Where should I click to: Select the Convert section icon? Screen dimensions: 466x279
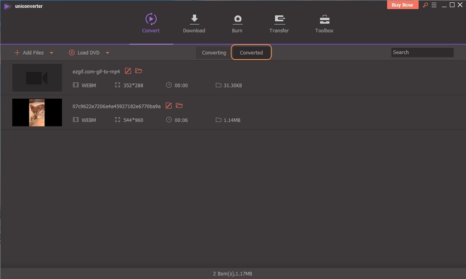(151, 19)
